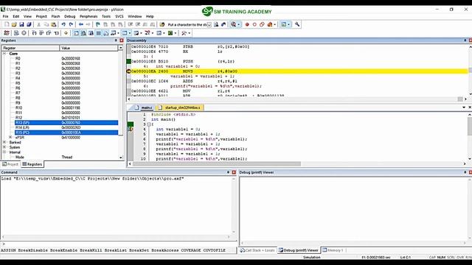Open the Peripherals menu
Viewport: 472px width, 265px height.
[x=88, y=16]
